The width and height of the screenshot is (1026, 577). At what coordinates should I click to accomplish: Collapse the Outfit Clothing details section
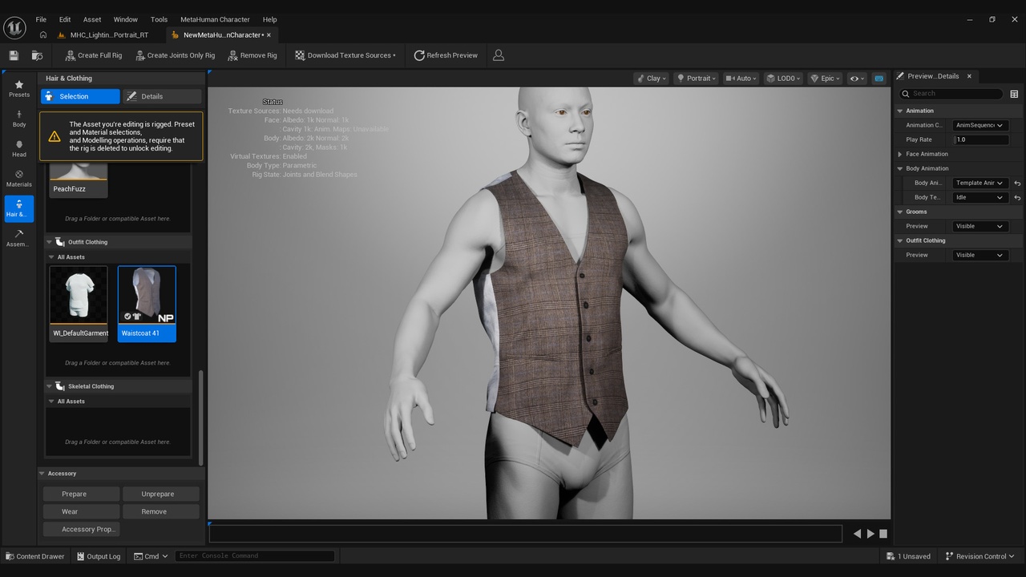pyautogui.click(x=900, y=240)
